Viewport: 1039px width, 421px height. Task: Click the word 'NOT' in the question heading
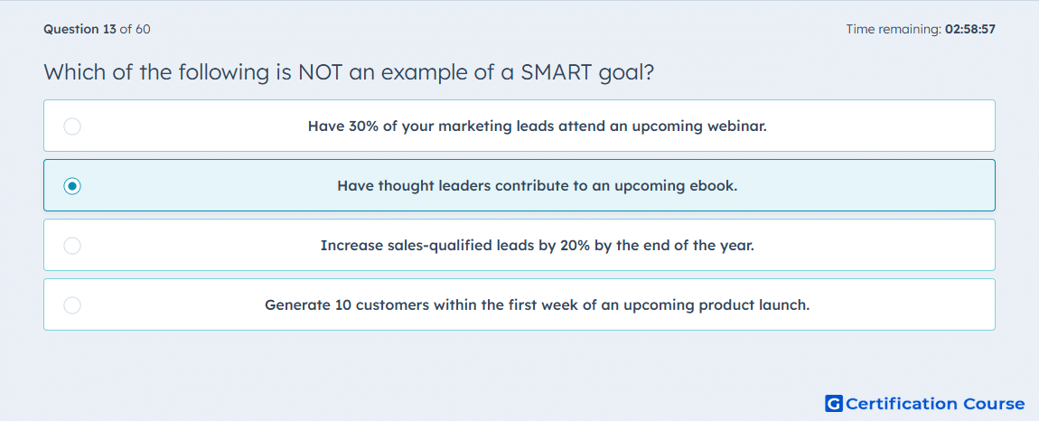coord(320,71)
